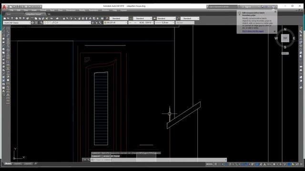Select the Line tool in Draw toolbar
305x171 pixels.
click(x=3, y=28)
